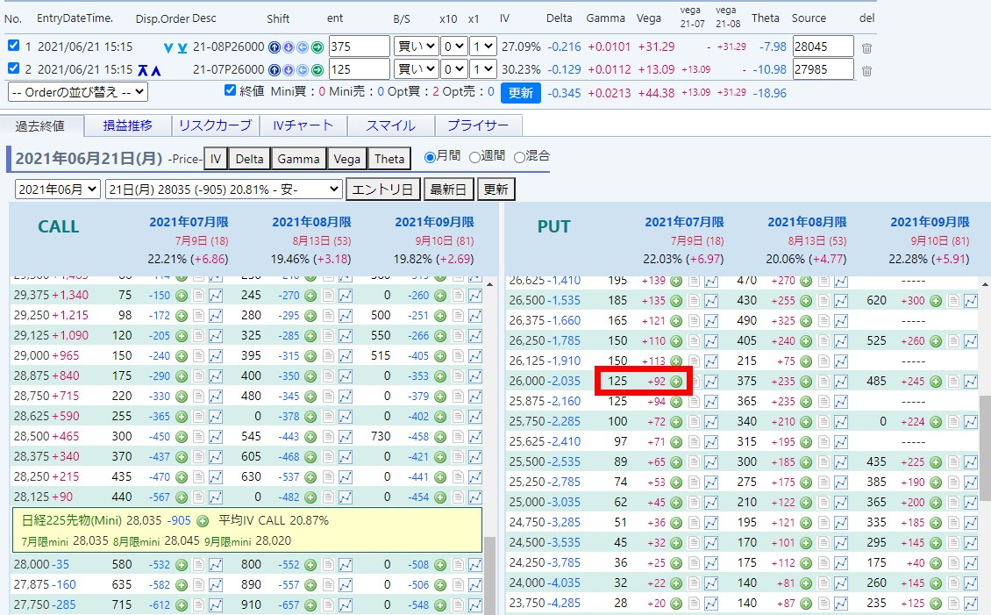Viewport: 991px width, 615px height.
Task: Move order 2 up one position
Action: pyautogui.click(x=155, y=70)
